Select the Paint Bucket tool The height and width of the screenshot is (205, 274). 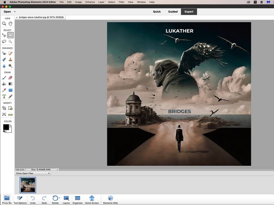coord(4,84)
